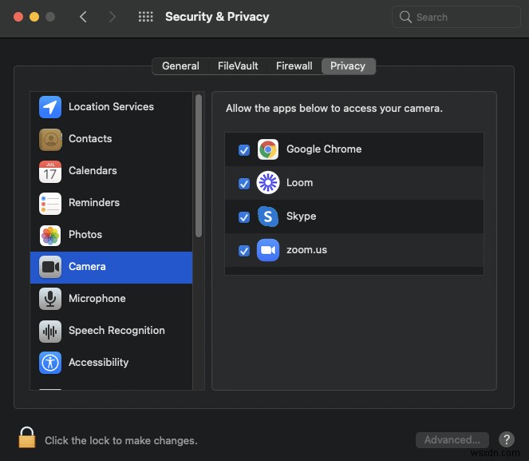Click 'Click the lock to make changes' text

[x=121, y=440]
